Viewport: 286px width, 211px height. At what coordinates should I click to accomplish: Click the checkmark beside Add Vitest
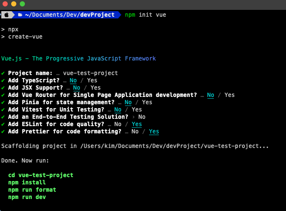click(3, 110)
